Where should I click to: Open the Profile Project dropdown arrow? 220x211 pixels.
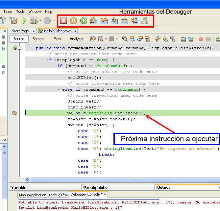[x=54, y=21]
